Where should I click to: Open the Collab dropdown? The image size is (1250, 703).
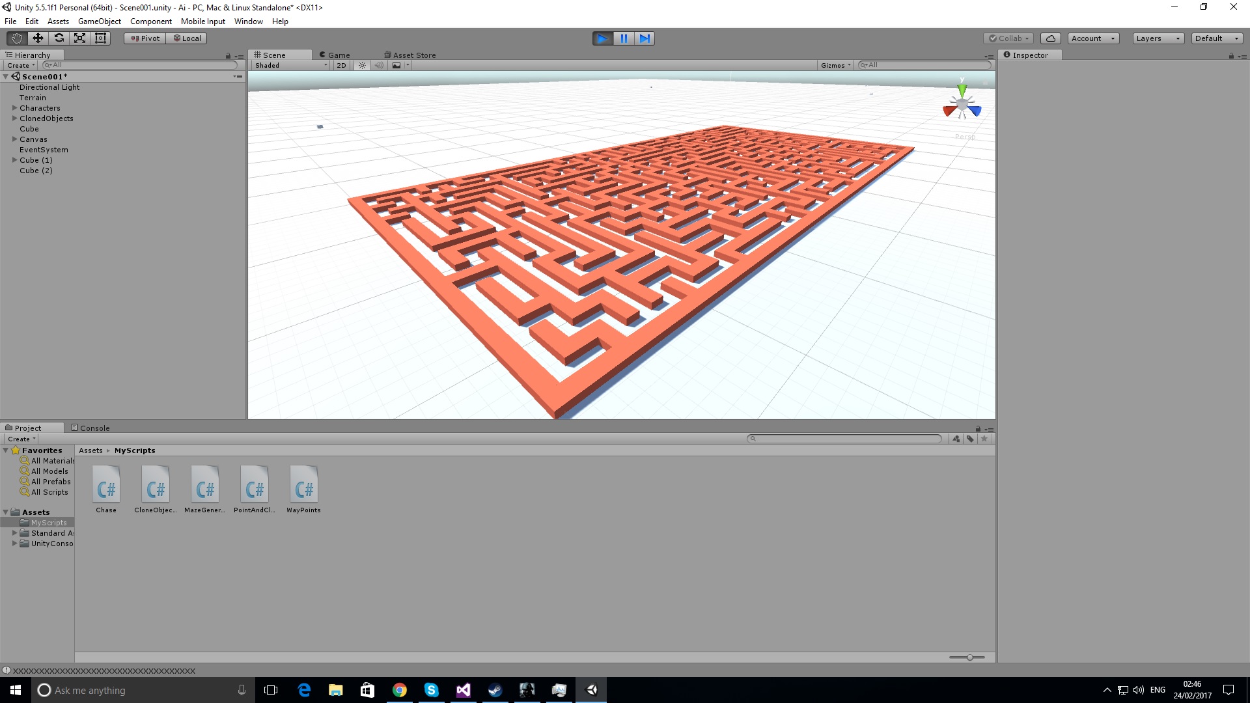click(1009, 38)
